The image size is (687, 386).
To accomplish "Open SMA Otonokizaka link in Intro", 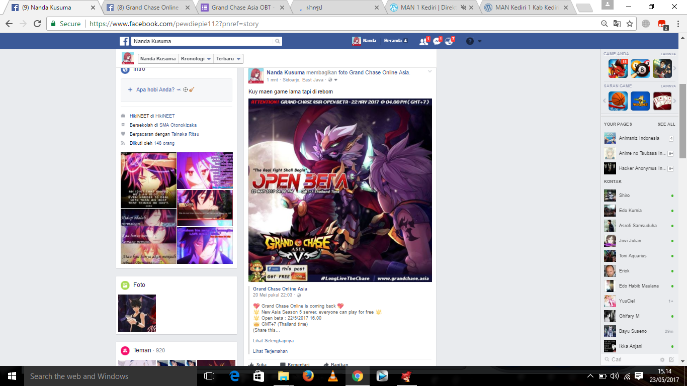I will (178, 125).
